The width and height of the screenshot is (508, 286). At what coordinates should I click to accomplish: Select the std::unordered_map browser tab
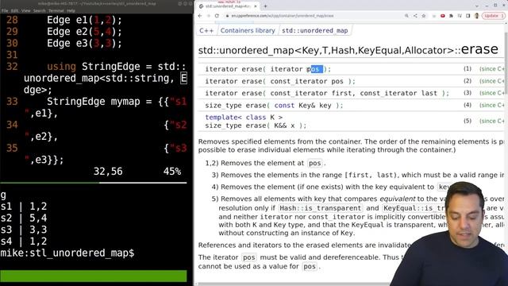228,6
